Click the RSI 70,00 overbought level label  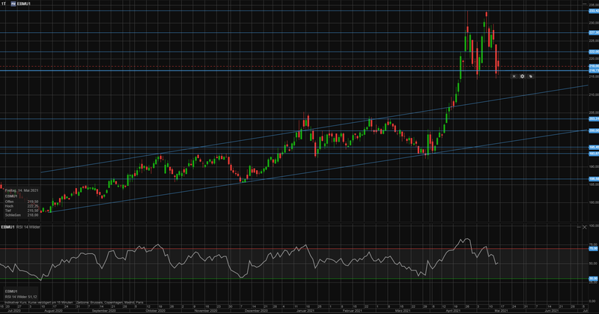[592, 247]
